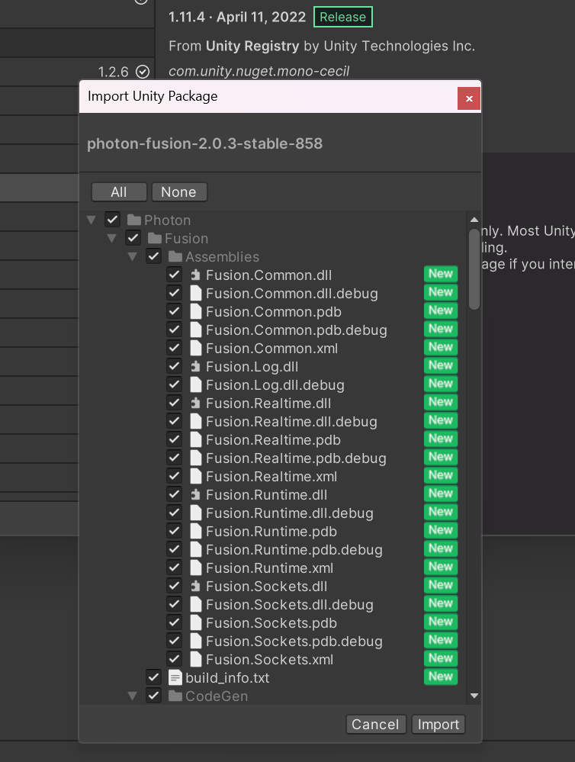Cancel the package import
575x762 pixels.
click(x=376, y=725)
